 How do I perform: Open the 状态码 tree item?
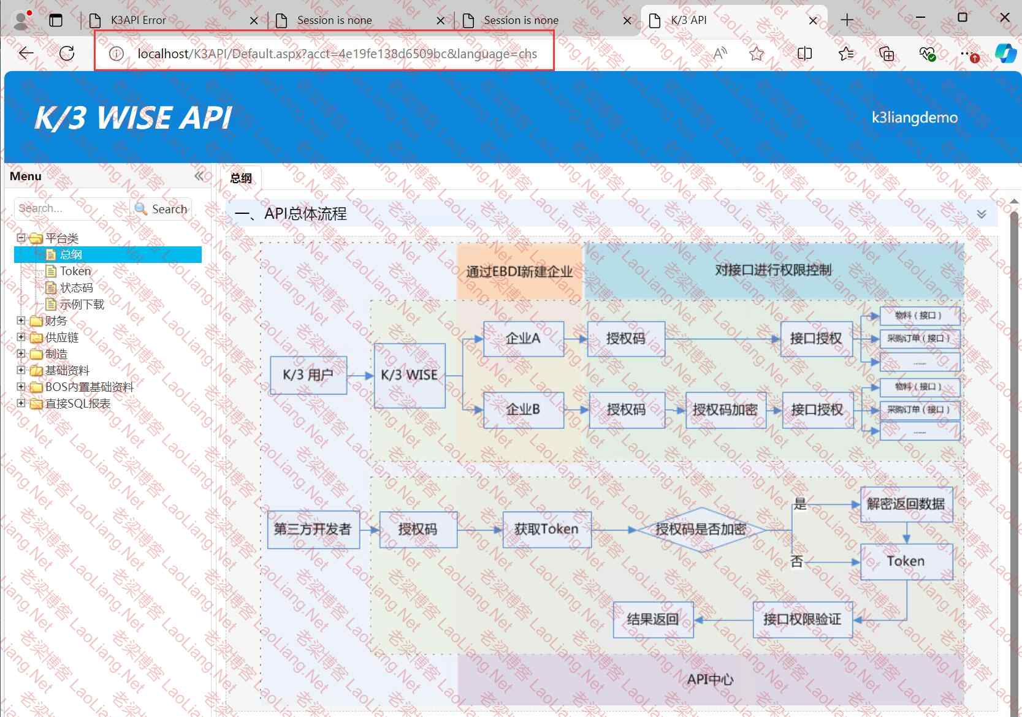[77, 287]
